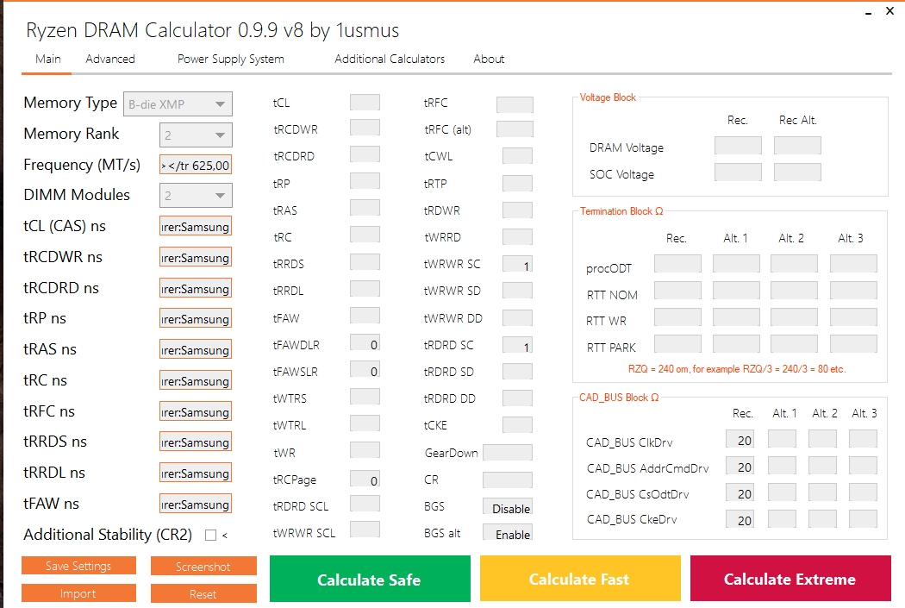This screenshot has width=905, height=608.
Task: Click the SOC Voltage Rec. field
Action: click(x=738, y=172)
